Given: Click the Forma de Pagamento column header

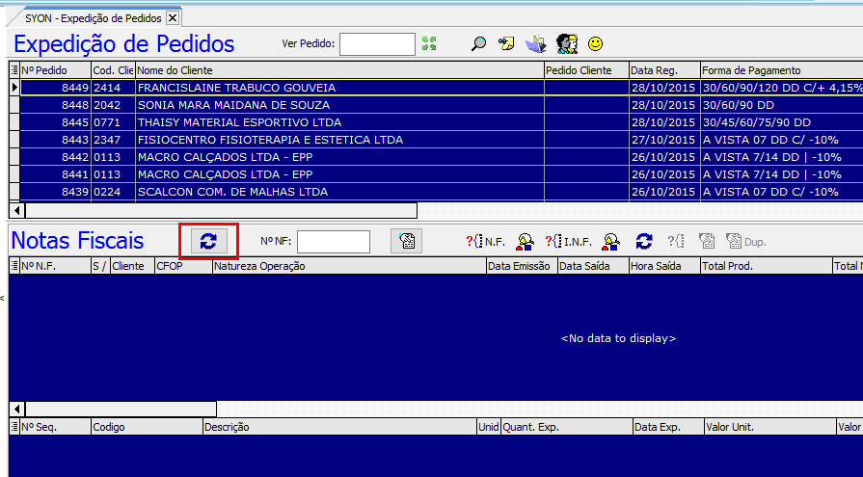Looking at the screenshot, I should pyautogui.click(x=782, y=70).
